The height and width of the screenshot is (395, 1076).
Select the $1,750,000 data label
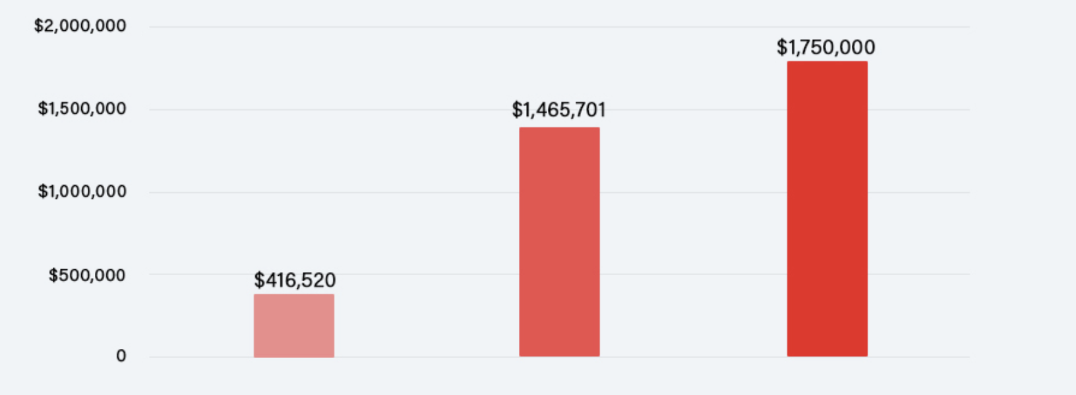pos(825,47)
